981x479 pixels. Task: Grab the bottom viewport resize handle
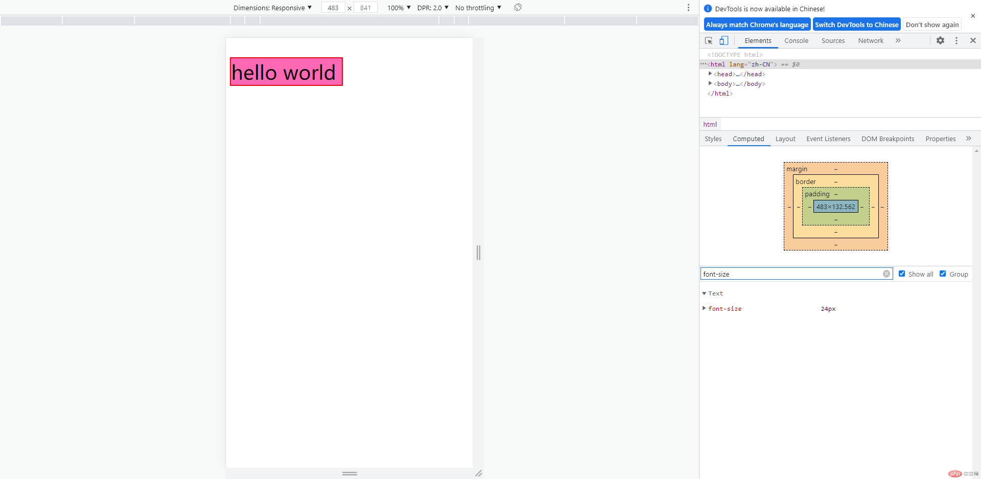349,473
